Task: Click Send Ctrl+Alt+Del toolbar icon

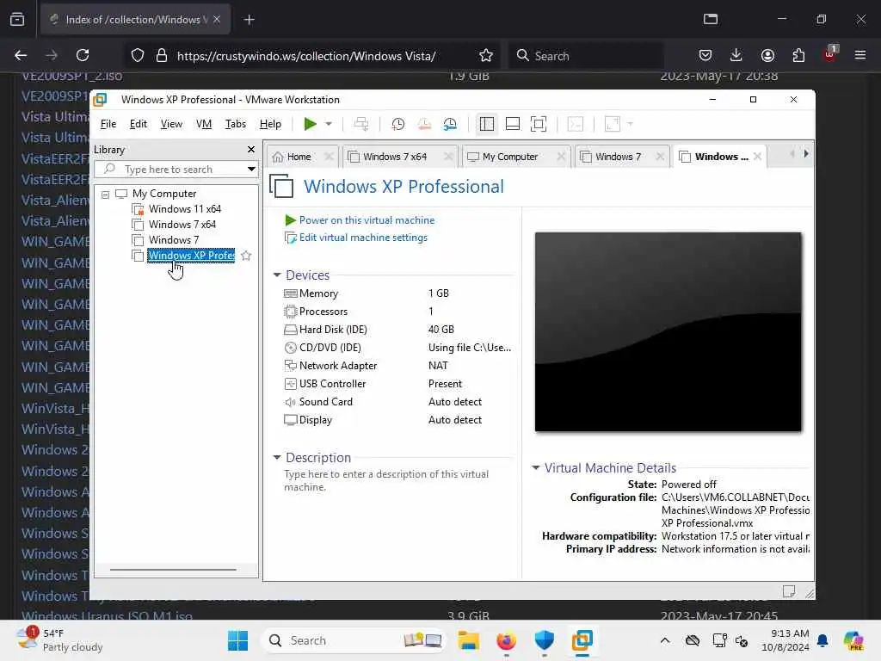Action: pyautogui.click(x=361, y=124)
